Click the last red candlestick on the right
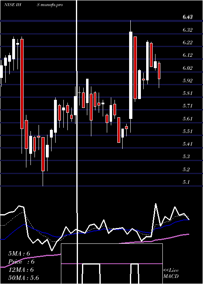This screenshot has width=203, height=284. (159, 71)
